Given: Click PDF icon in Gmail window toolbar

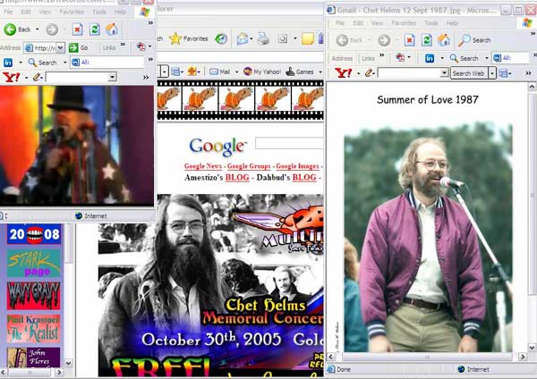Looking at the screenshot, I should [400, 57].
